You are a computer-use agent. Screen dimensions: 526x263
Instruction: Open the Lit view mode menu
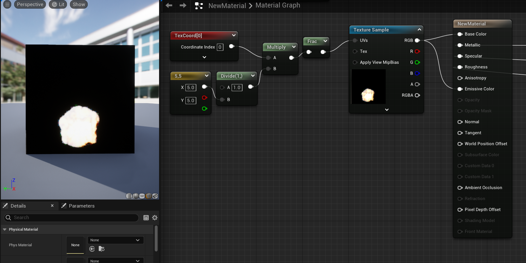pyautogui.click(x=58, y=4)
